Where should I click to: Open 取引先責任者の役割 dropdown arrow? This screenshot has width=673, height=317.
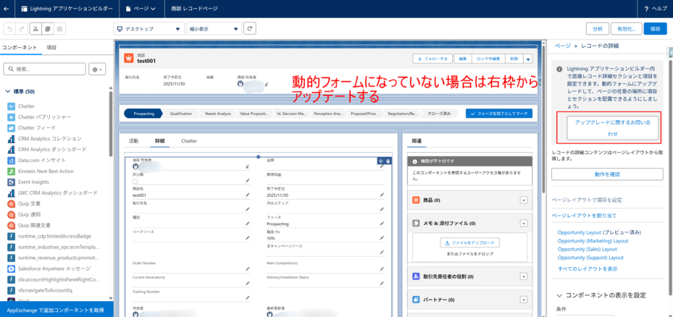pos(523,277)
